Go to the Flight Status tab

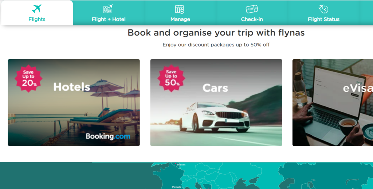click(323, 13)
